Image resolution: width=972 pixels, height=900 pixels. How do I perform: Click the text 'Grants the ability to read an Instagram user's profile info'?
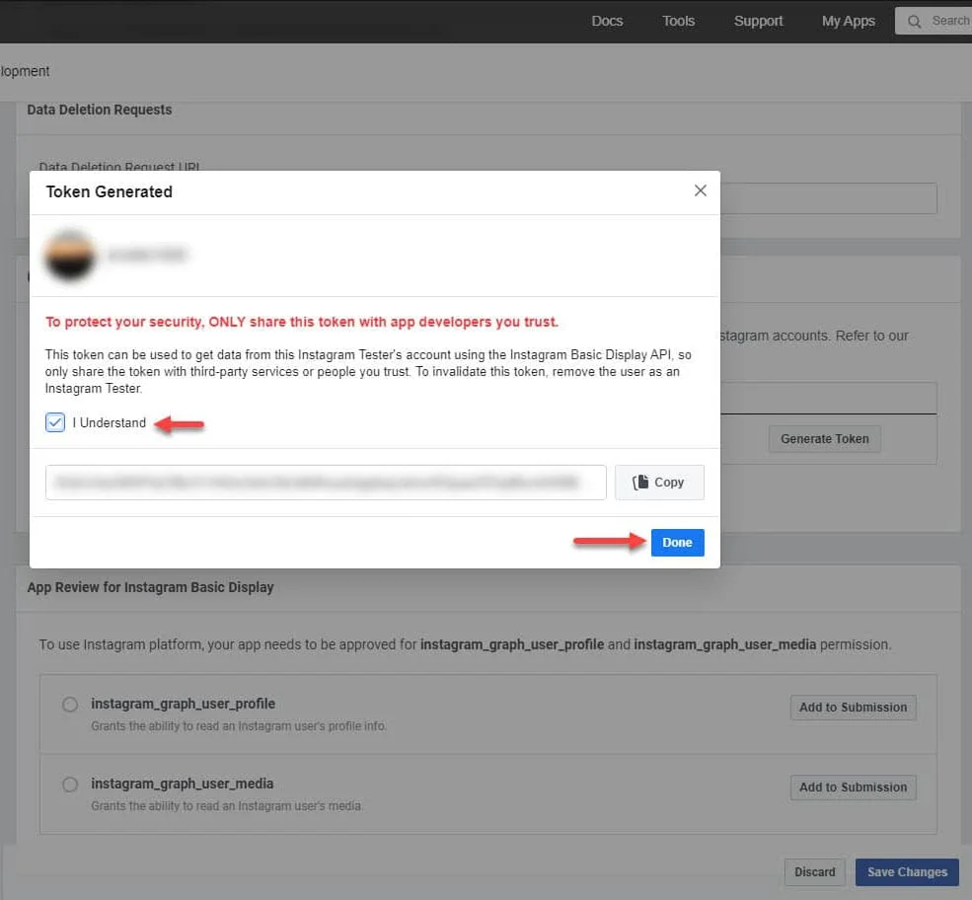click(x=239, y=726)
